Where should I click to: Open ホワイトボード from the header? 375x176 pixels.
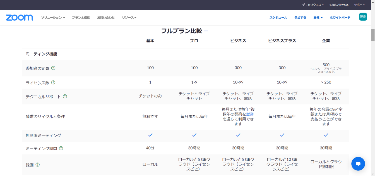(340, 18)
